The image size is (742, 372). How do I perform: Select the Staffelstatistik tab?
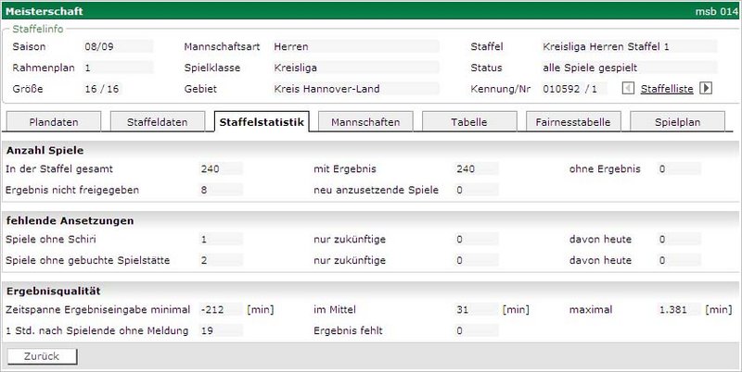coord(263,122)
